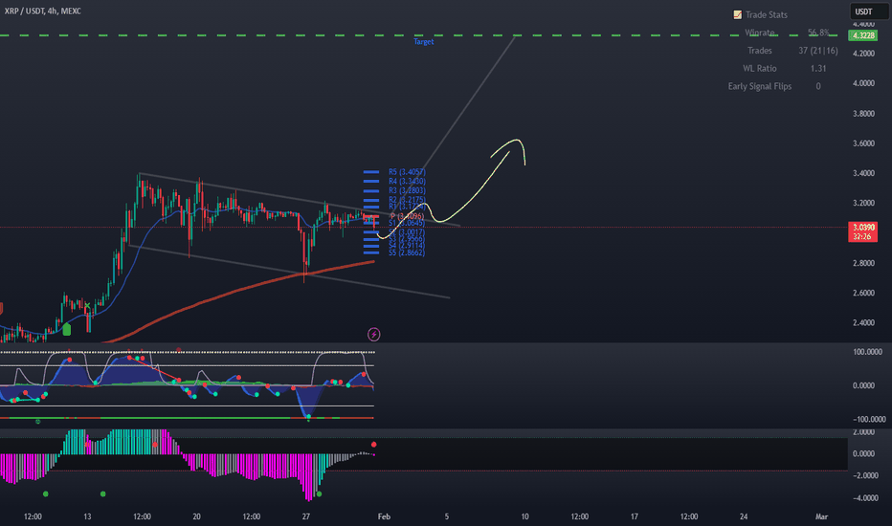Click the Mar date on time axis
Screen dimensions: 892x526
(x=821, y=516)
